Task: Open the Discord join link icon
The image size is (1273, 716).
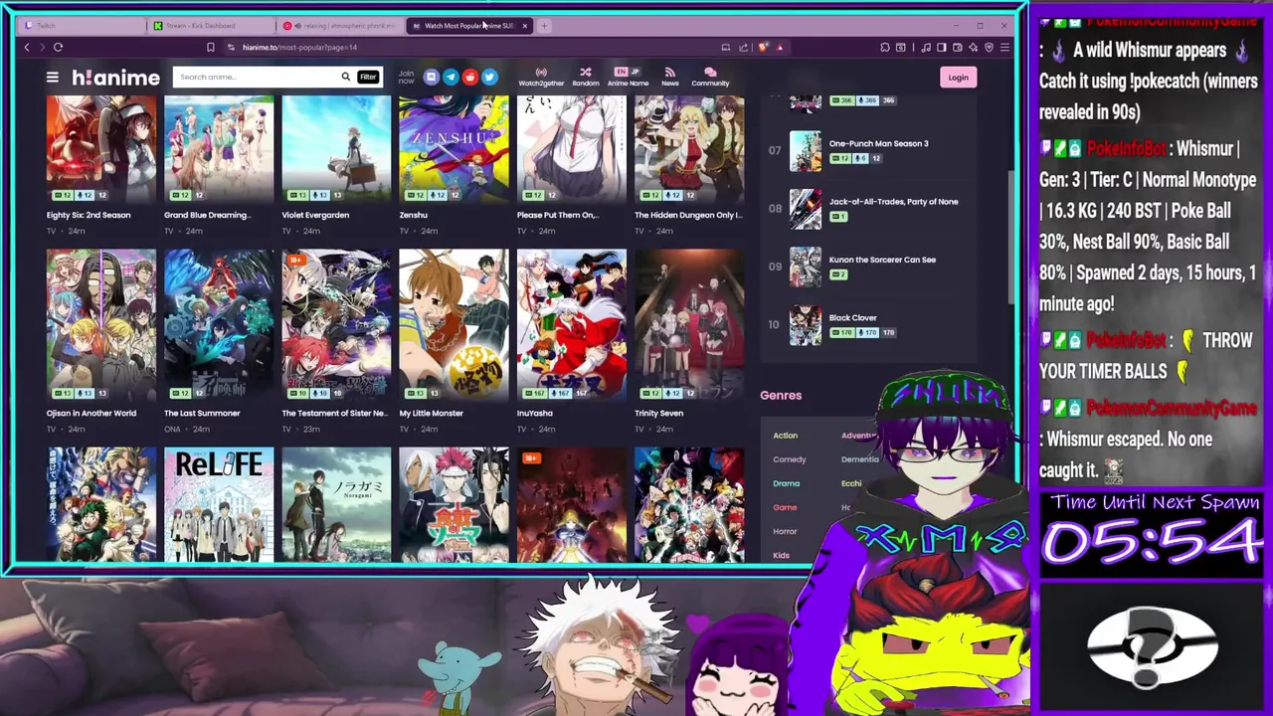Action: 431,77
